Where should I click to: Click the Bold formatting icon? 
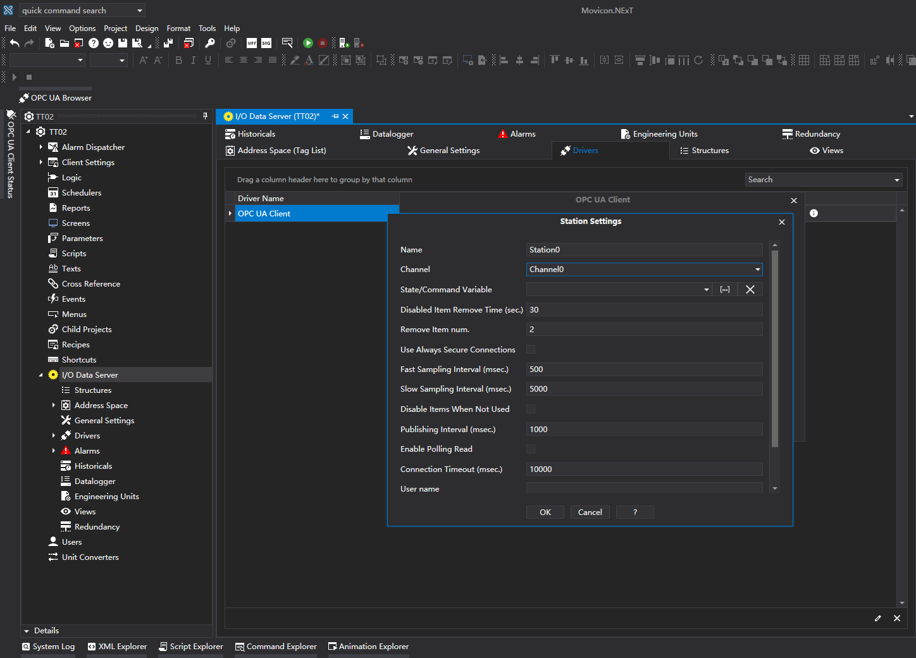179,60
